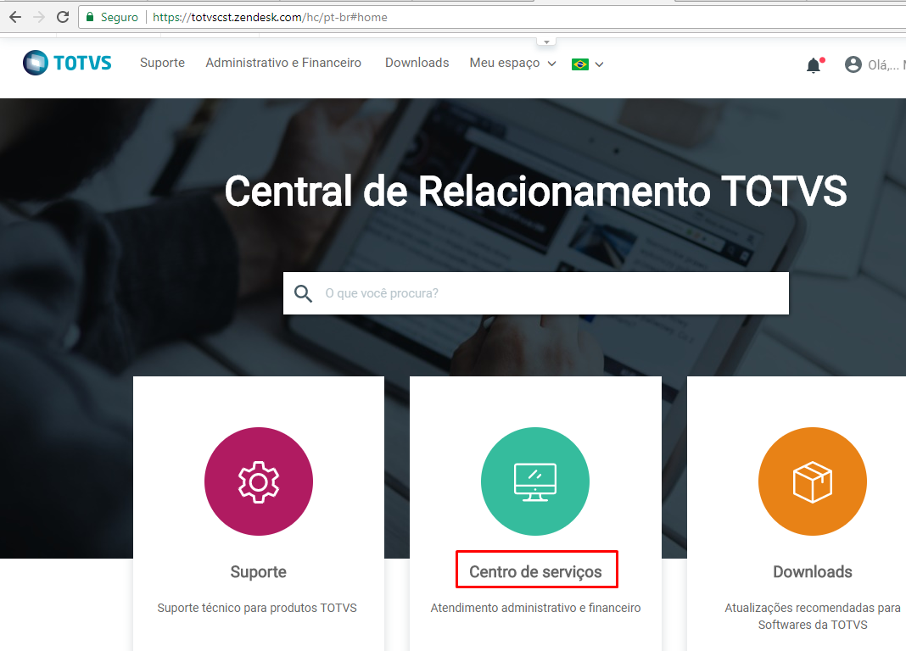Click the Downloads card title
Viewport: 906px width, 651px height.
813,571
